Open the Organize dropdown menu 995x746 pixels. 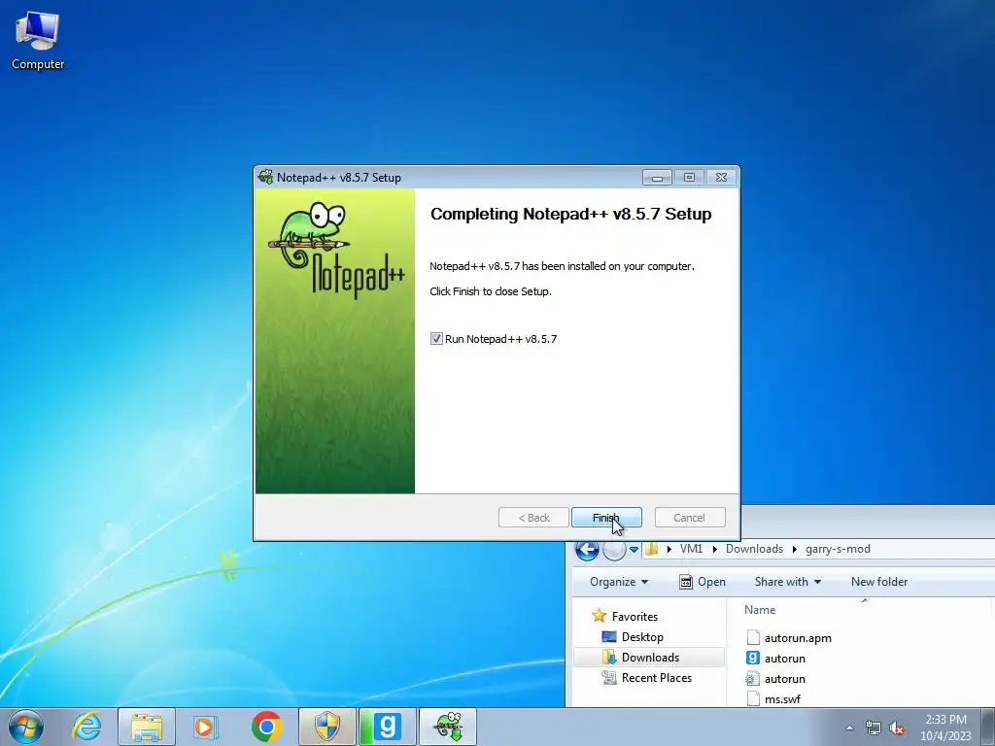(619, 582)
